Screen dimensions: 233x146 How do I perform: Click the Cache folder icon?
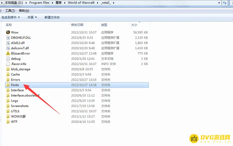click(x=8, y=74)
